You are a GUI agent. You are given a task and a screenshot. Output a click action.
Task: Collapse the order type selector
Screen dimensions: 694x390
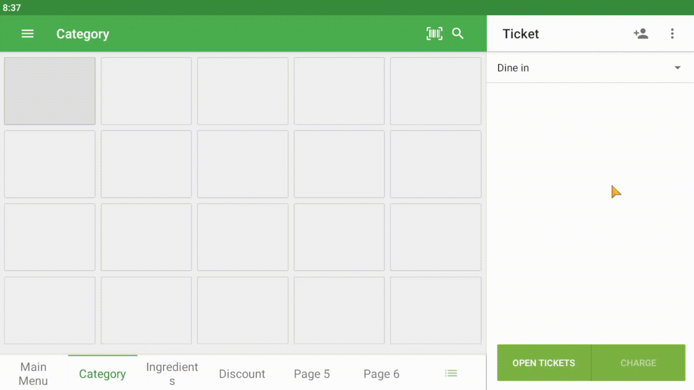[677, 68]
